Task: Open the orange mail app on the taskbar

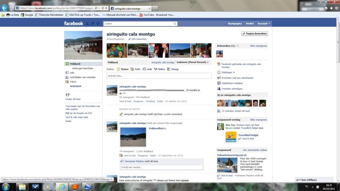Action: (75, 187)
